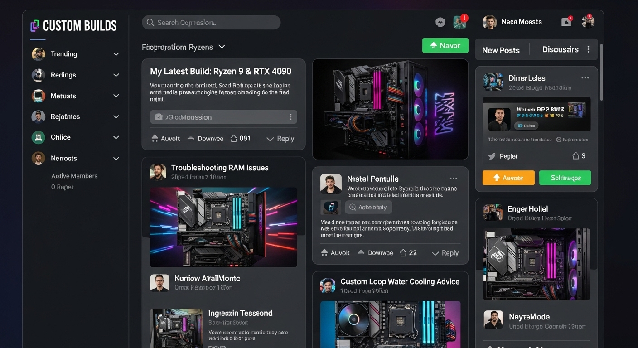Viewport: 638px width, 348px height.
Task: Switch to the Discusirs tab
Action: click(x=560, y=49)
